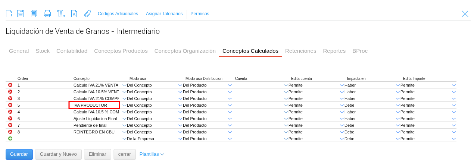
Task: Click the scroll-shaped log icon
Action: point(61,14)
